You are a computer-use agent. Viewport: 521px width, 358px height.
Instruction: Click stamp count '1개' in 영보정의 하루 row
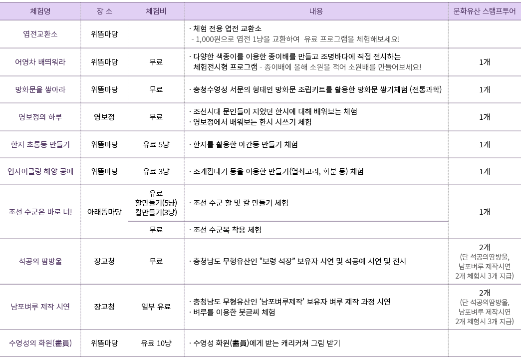click(x=485, y=117)
